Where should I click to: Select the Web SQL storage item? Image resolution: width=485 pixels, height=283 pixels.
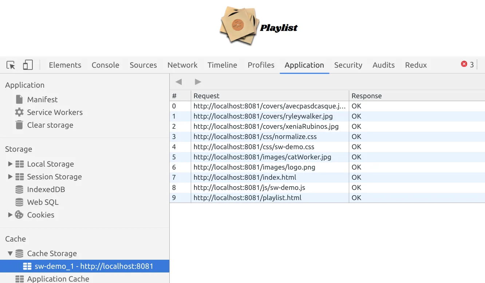[x=43, y=202]
